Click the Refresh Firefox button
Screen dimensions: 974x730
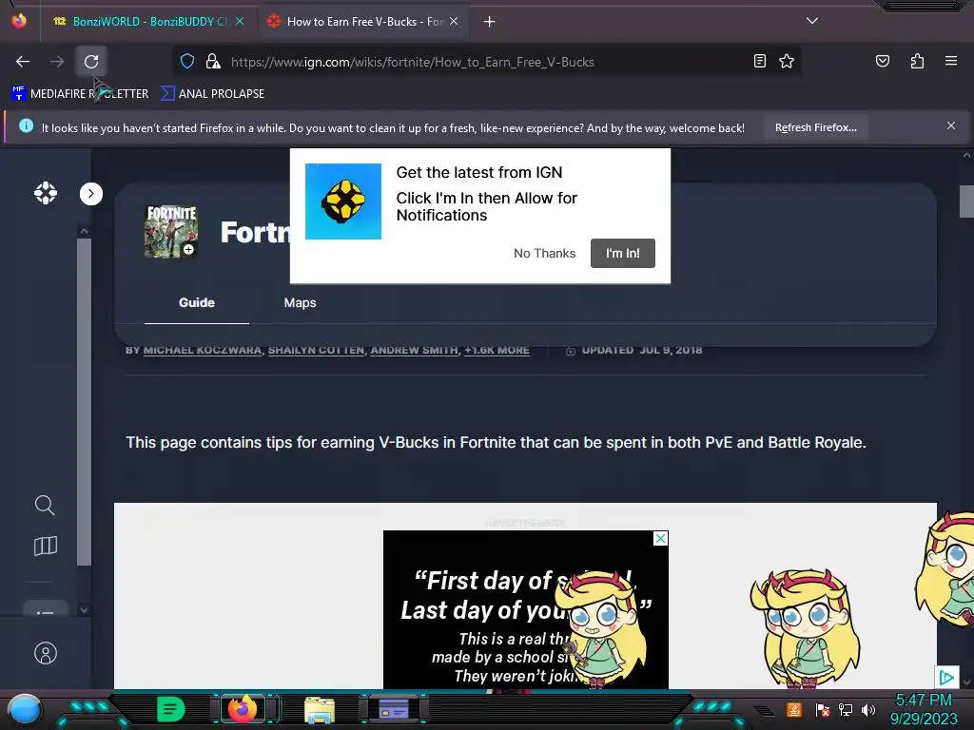click(815, 127)
